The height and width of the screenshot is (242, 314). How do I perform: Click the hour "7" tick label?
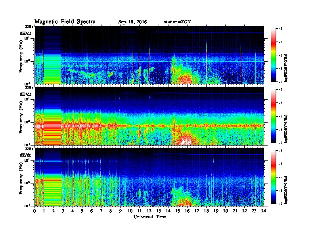[101, 211]
